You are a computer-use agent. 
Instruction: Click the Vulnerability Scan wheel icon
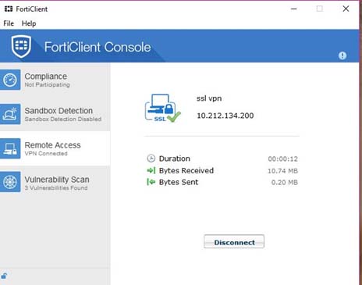10,182
